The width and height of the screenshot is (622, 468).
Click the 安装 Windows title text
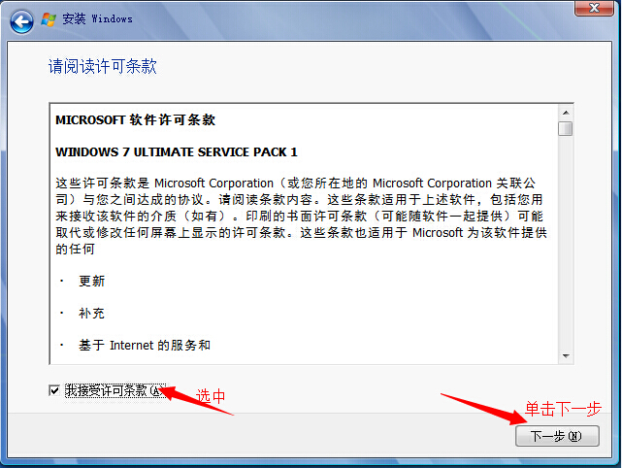point(97,19)
